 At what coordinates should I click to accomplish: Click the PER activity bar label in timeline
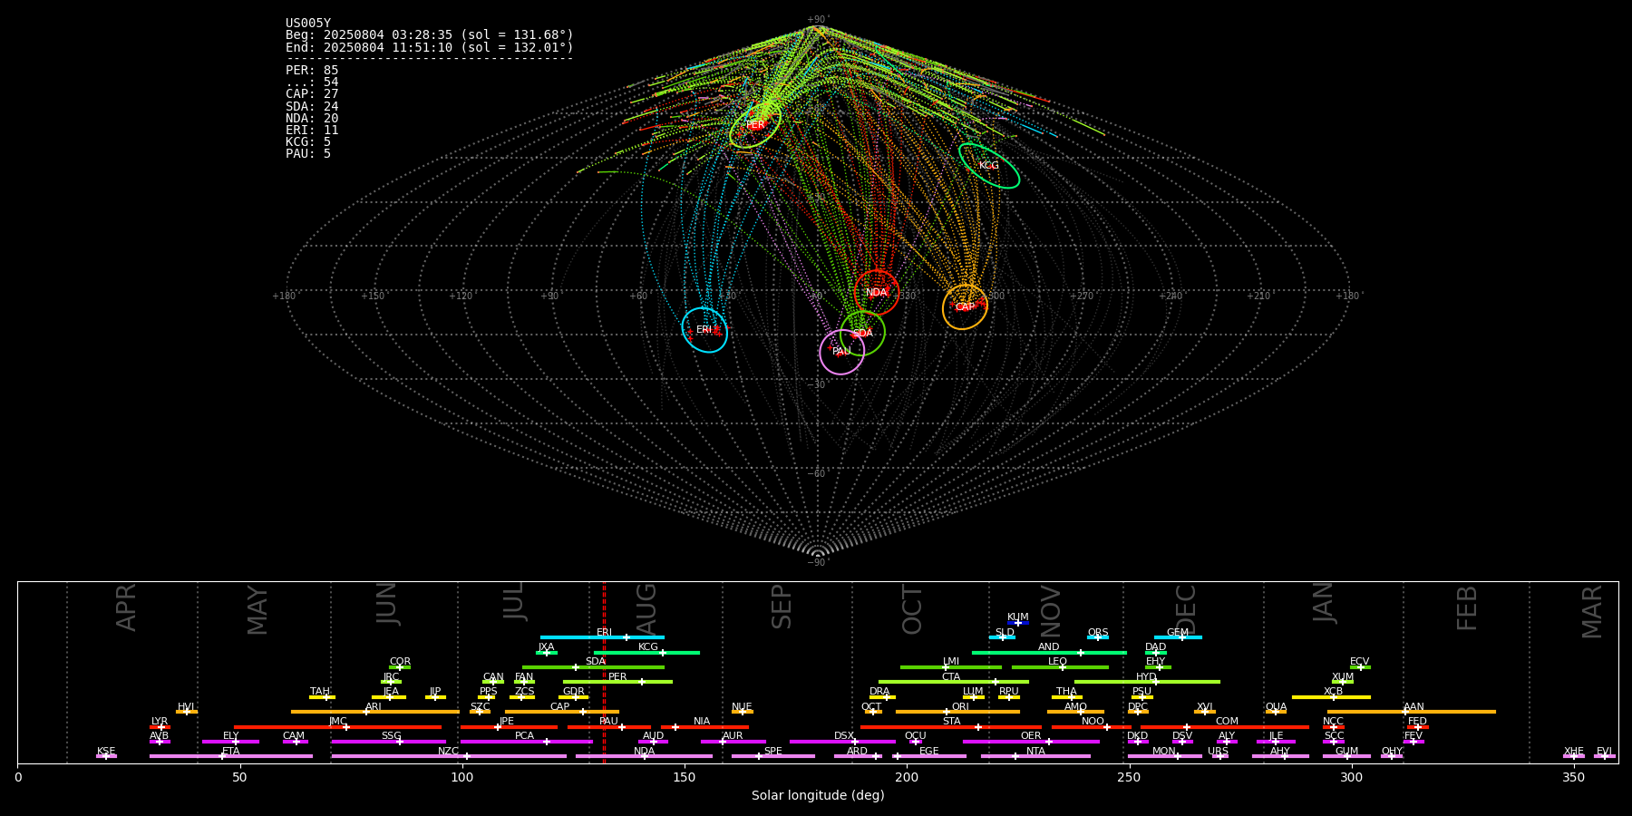point(617,676)
